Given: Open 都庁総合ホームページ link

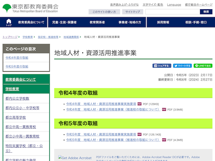Looking at the screenshot, I should point(199,5).
